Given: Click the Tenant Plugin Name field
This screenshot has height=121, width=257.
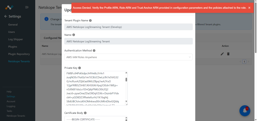Looking at the screenshot, I should [128, 27].
